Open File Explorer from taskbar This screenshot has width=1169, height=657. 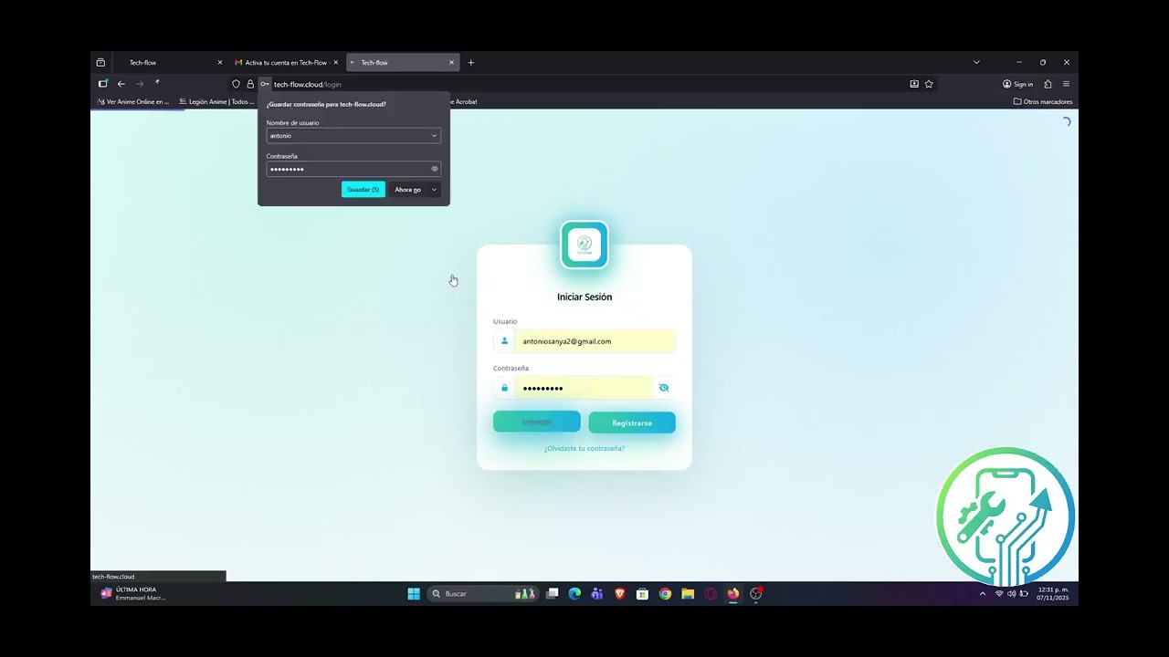688,594
